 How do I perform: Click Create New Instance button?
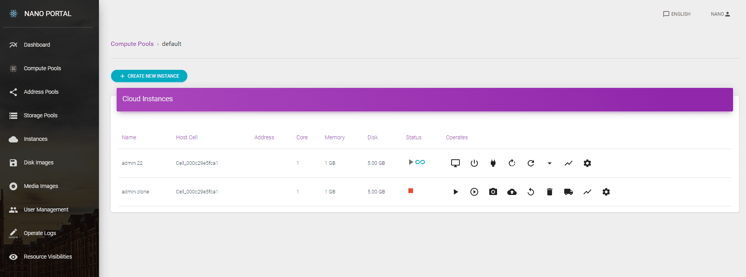[149, 76]
